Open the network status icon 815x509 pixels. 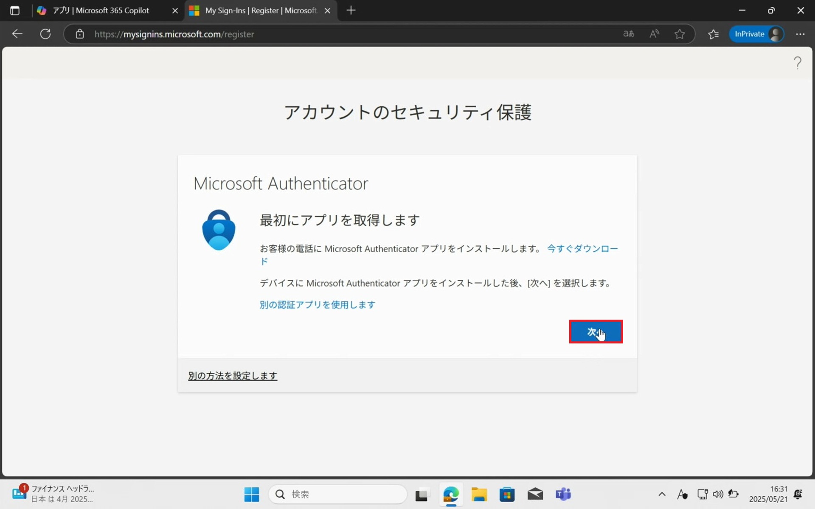[x=703, y=494]
